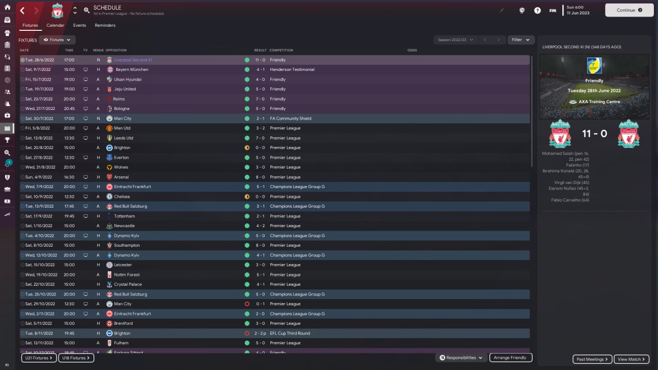Go to the Home screen icon
This screenshot has height=370, width=658.
tap(7, 7)
